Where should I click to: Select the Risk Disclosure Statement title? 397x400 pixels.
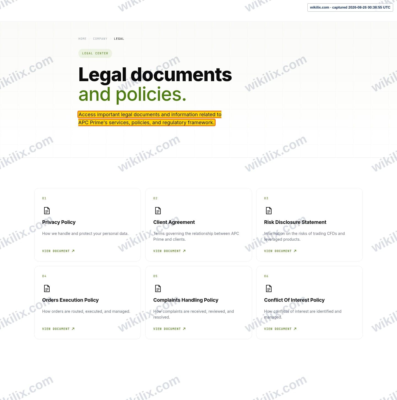click(295, 222)
